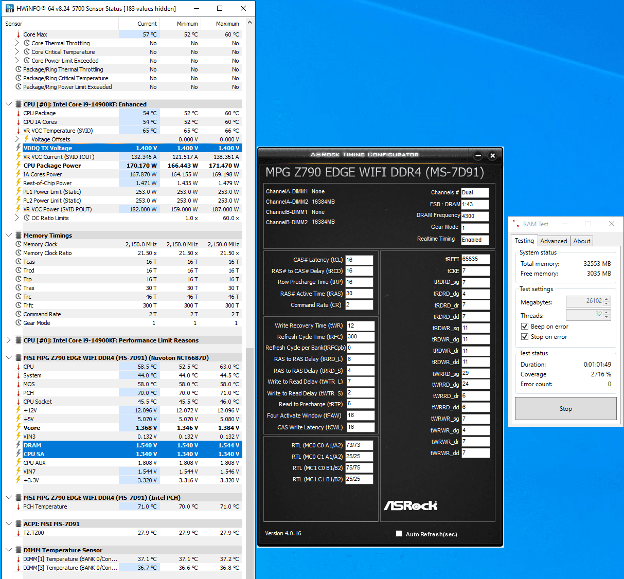This screenshot has width=624, height=579.
Task: Minimize the ASRock Timing Configurator window
Action: (x=478, y=155)
